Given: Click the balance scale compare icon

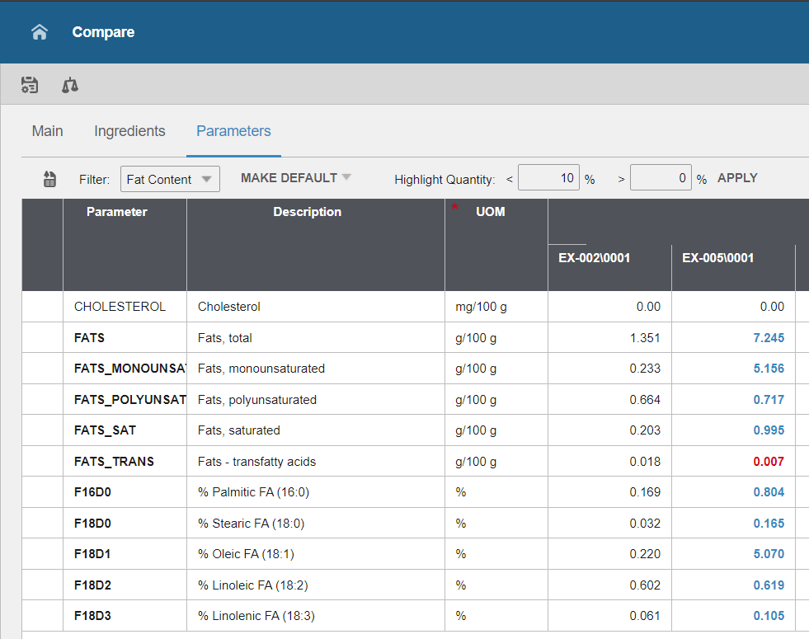Looking at the screenshot, I should pos(70,84).
